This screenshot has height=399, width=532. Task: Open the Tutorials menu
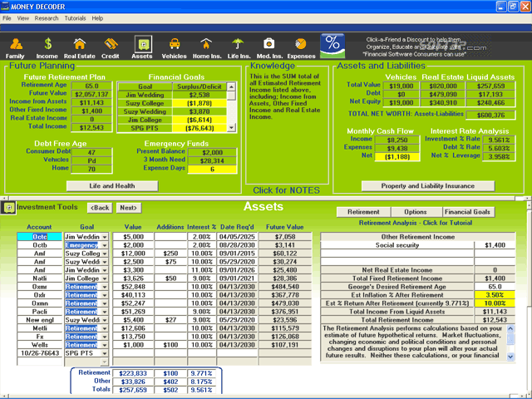click(75, 18)
